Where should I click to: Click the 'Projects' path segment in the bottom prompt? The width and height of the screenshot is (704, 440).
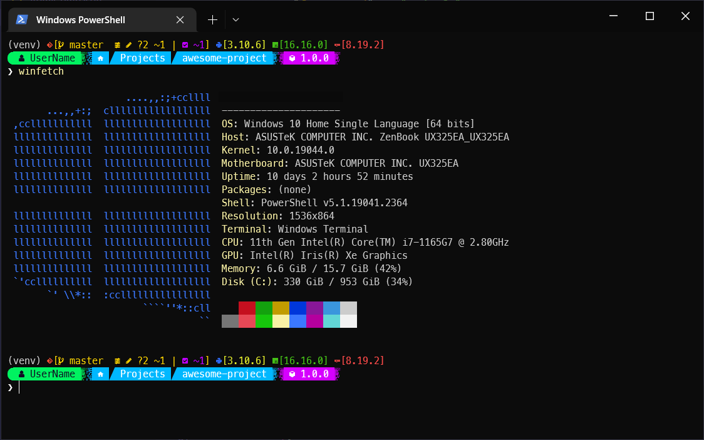click(x=143, y=374)
